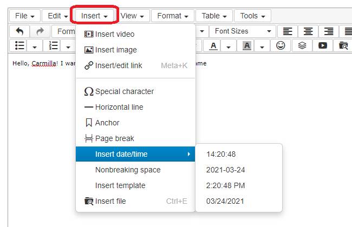Click the YouTube video toolbar icon
352x227 pixels.
click(x=323, y=45)
